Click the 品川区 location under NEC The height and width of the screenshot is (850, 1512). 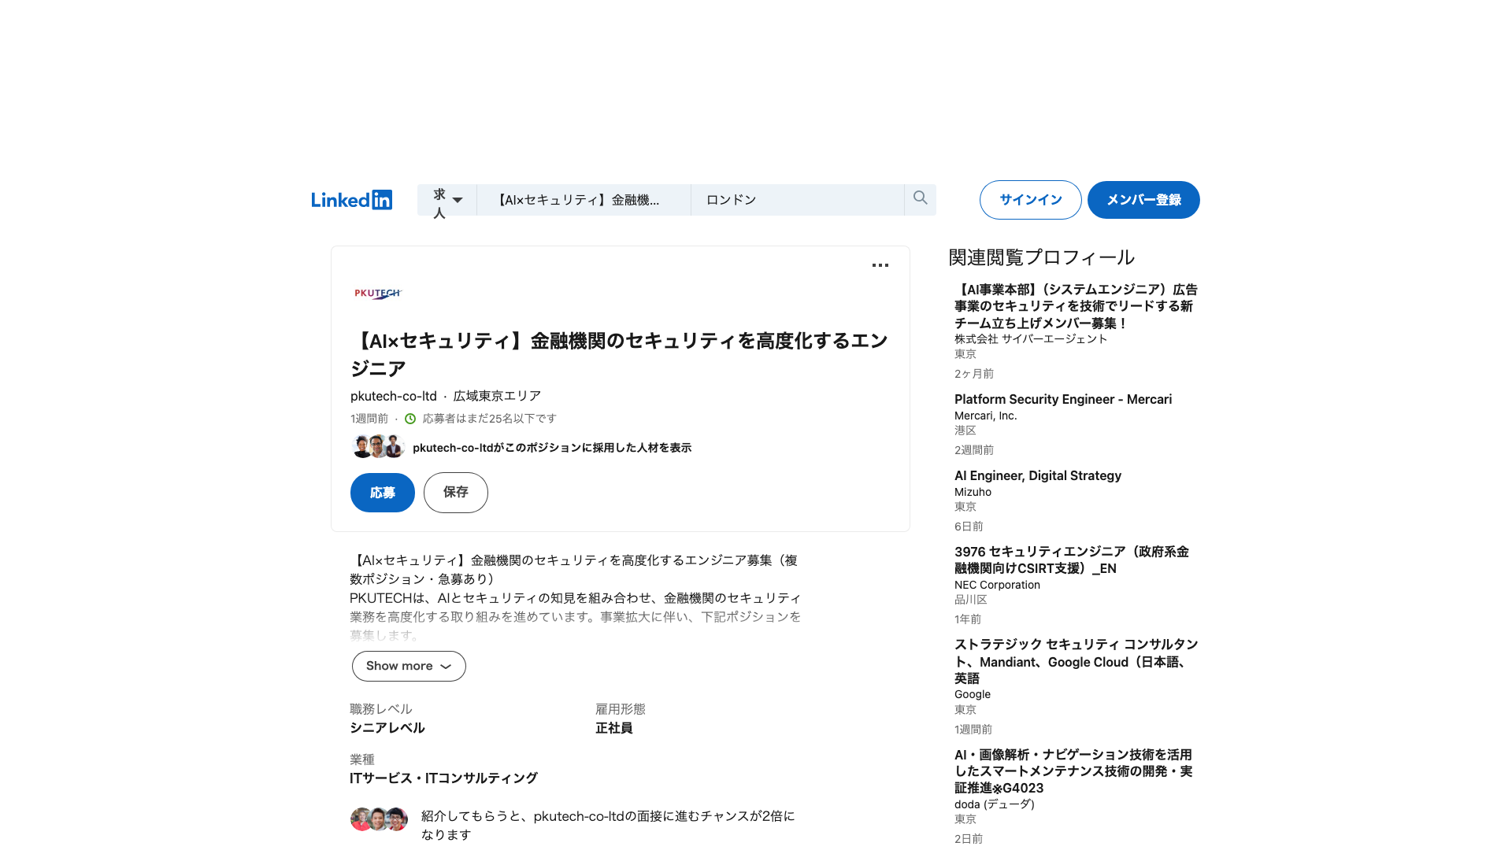coord(971,600)
